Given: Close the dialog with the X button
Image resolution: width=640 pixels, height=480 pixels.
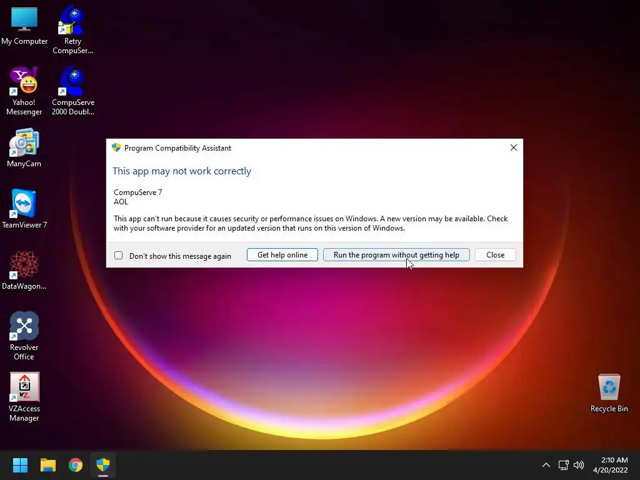Looking at the screenshot, I should pos(514,147).
